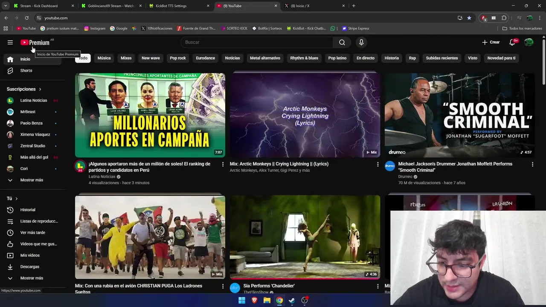546x307 pixels.
Task: Open options for Christian Puga mix
Action: click(223, 286)
